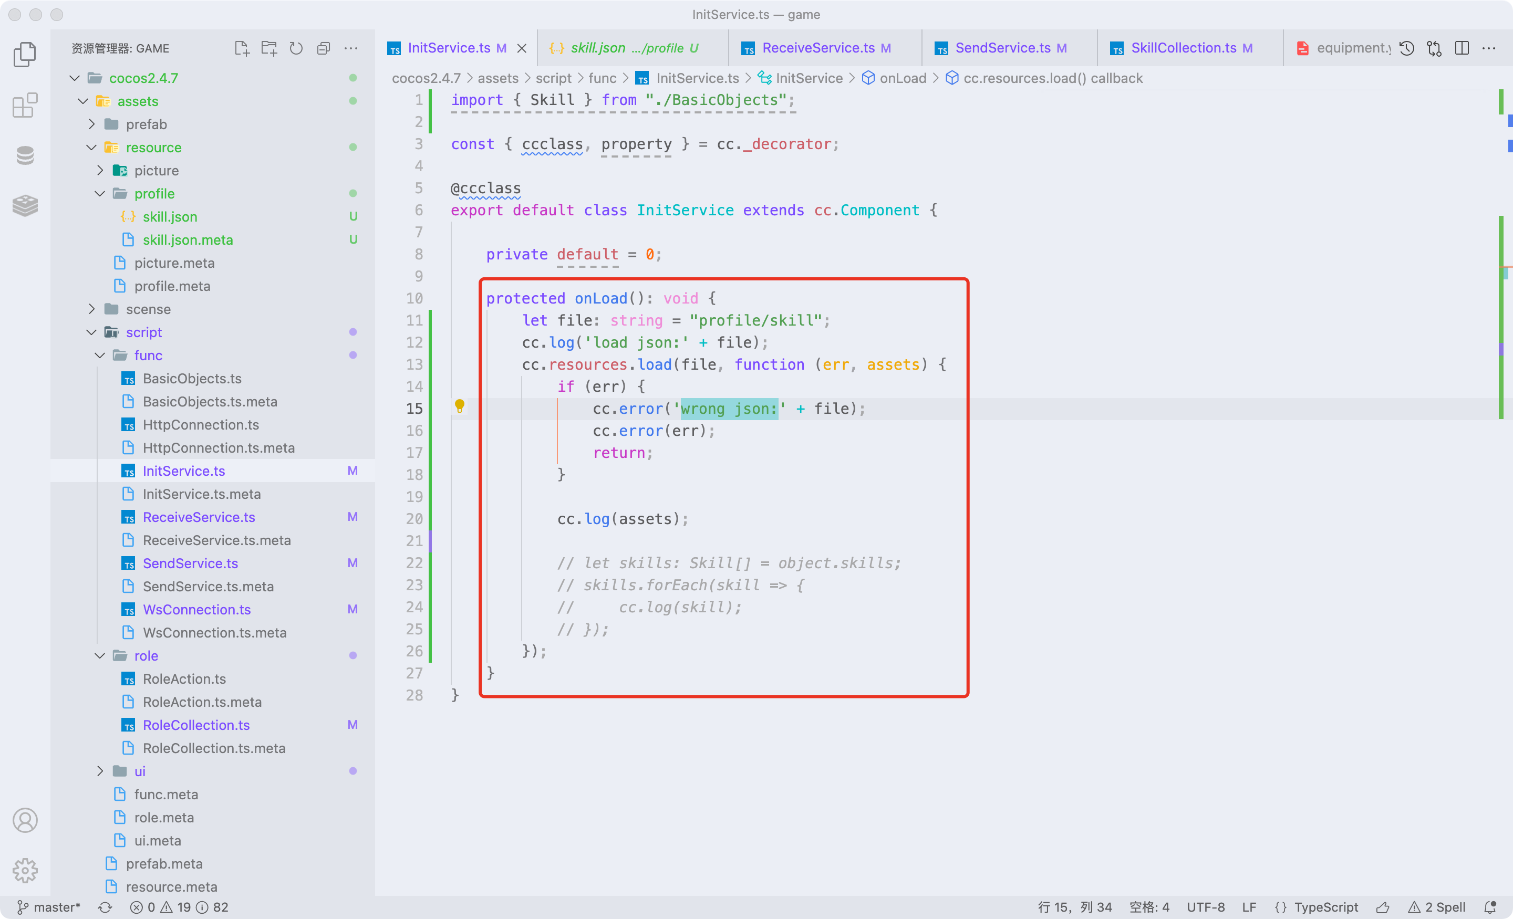
Task: Split the editor to the right
Action: point(1462,48)
